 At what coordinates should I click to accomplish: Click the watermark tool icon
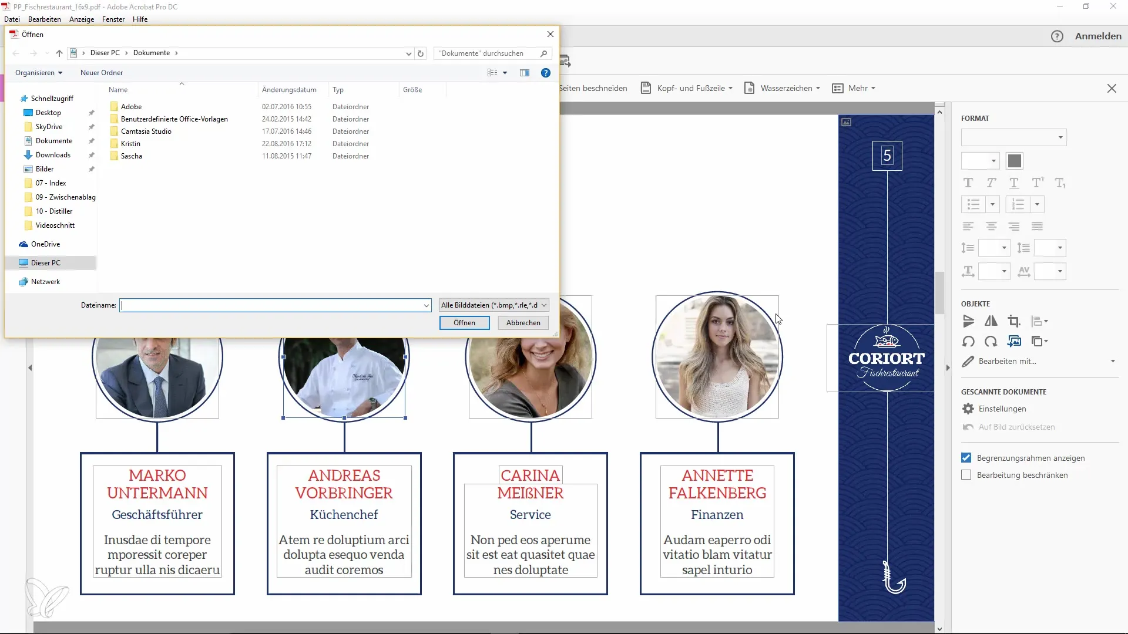click(x=750, y=87)
